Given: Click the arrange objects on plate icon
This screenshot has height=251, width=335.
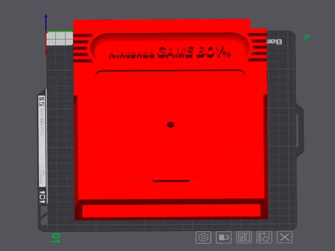Looking at the screenshot, I should click(244, 237).
